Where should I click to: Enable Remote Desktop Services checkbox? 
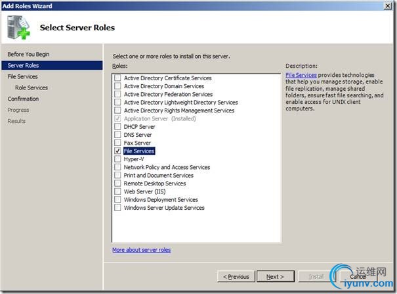117,183
